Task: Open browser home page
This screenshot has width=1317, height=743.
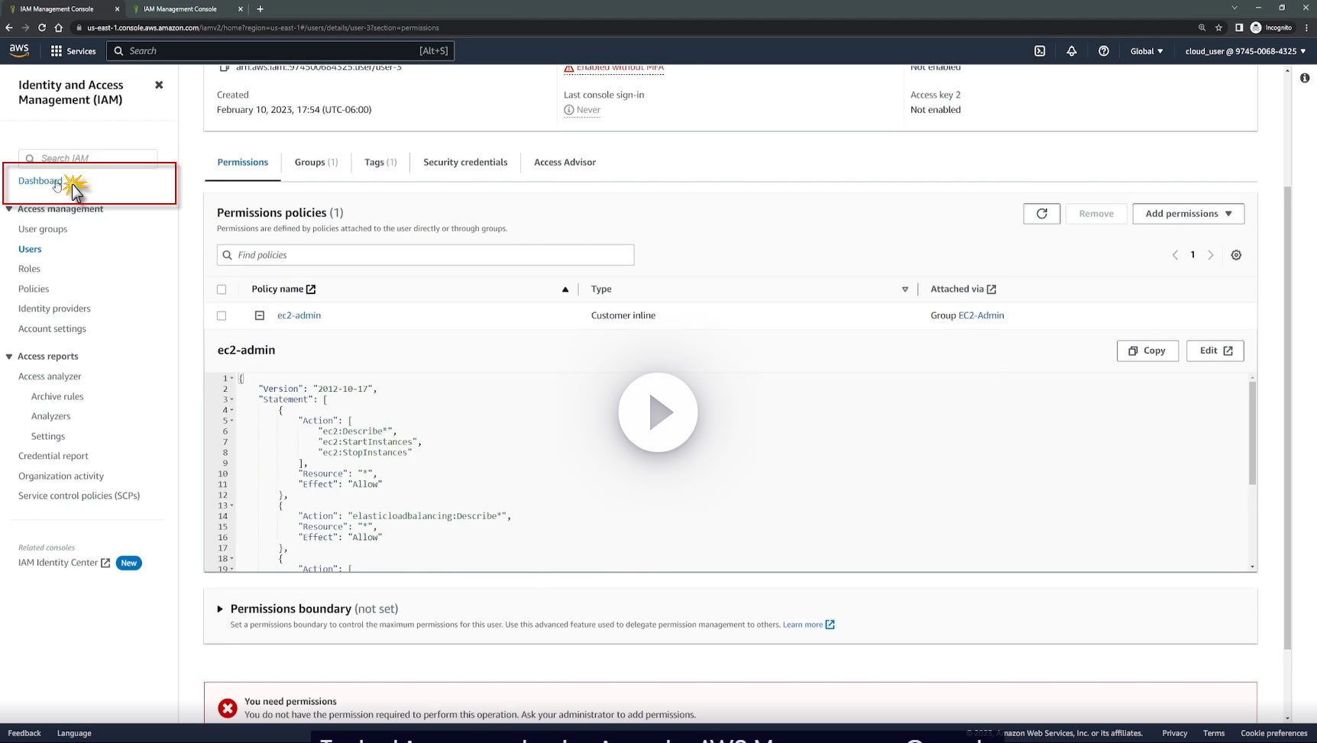Action: coord(58,27)
